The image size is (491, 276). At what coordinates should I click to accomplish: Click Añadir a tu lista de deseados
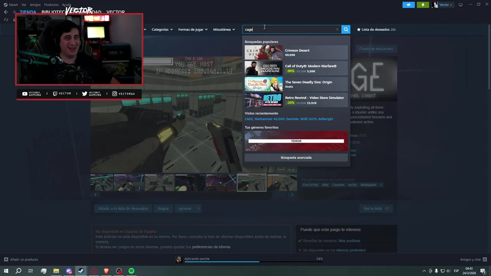pos(123,209)
